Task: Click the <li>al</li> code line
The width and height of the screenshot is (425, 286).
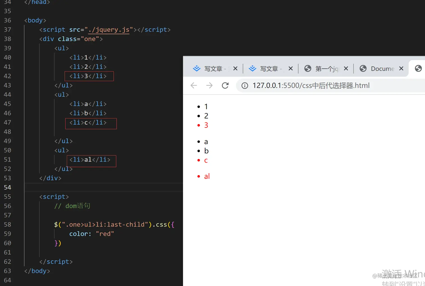Action: (90, 159)
